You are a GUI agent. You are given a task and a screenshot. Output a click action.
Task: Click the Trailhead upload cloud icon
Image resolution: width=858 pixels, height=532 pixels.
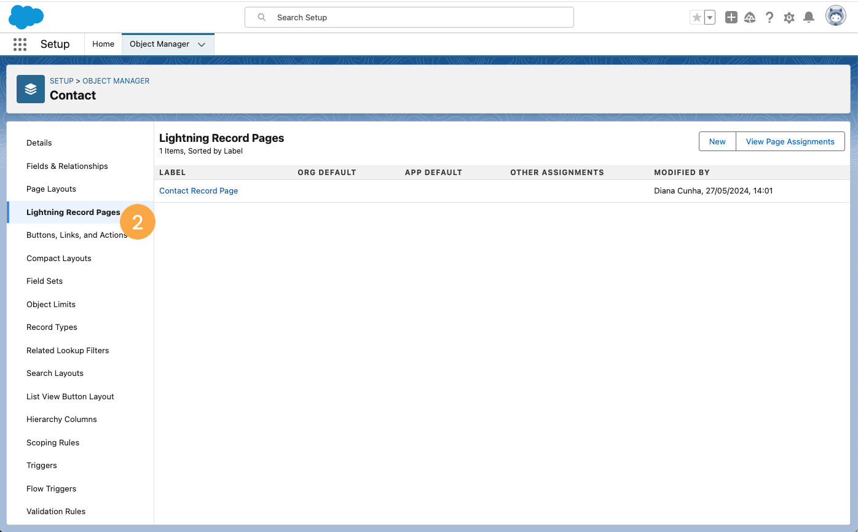750,17
